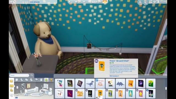Pick the triceratops silhouette decal

pos(120,84)
